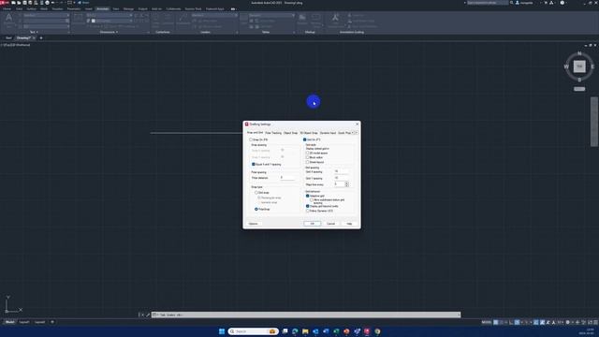Close the command line with its X icon
This screenshot has width=599, height=337.
(x=143, y=315)
